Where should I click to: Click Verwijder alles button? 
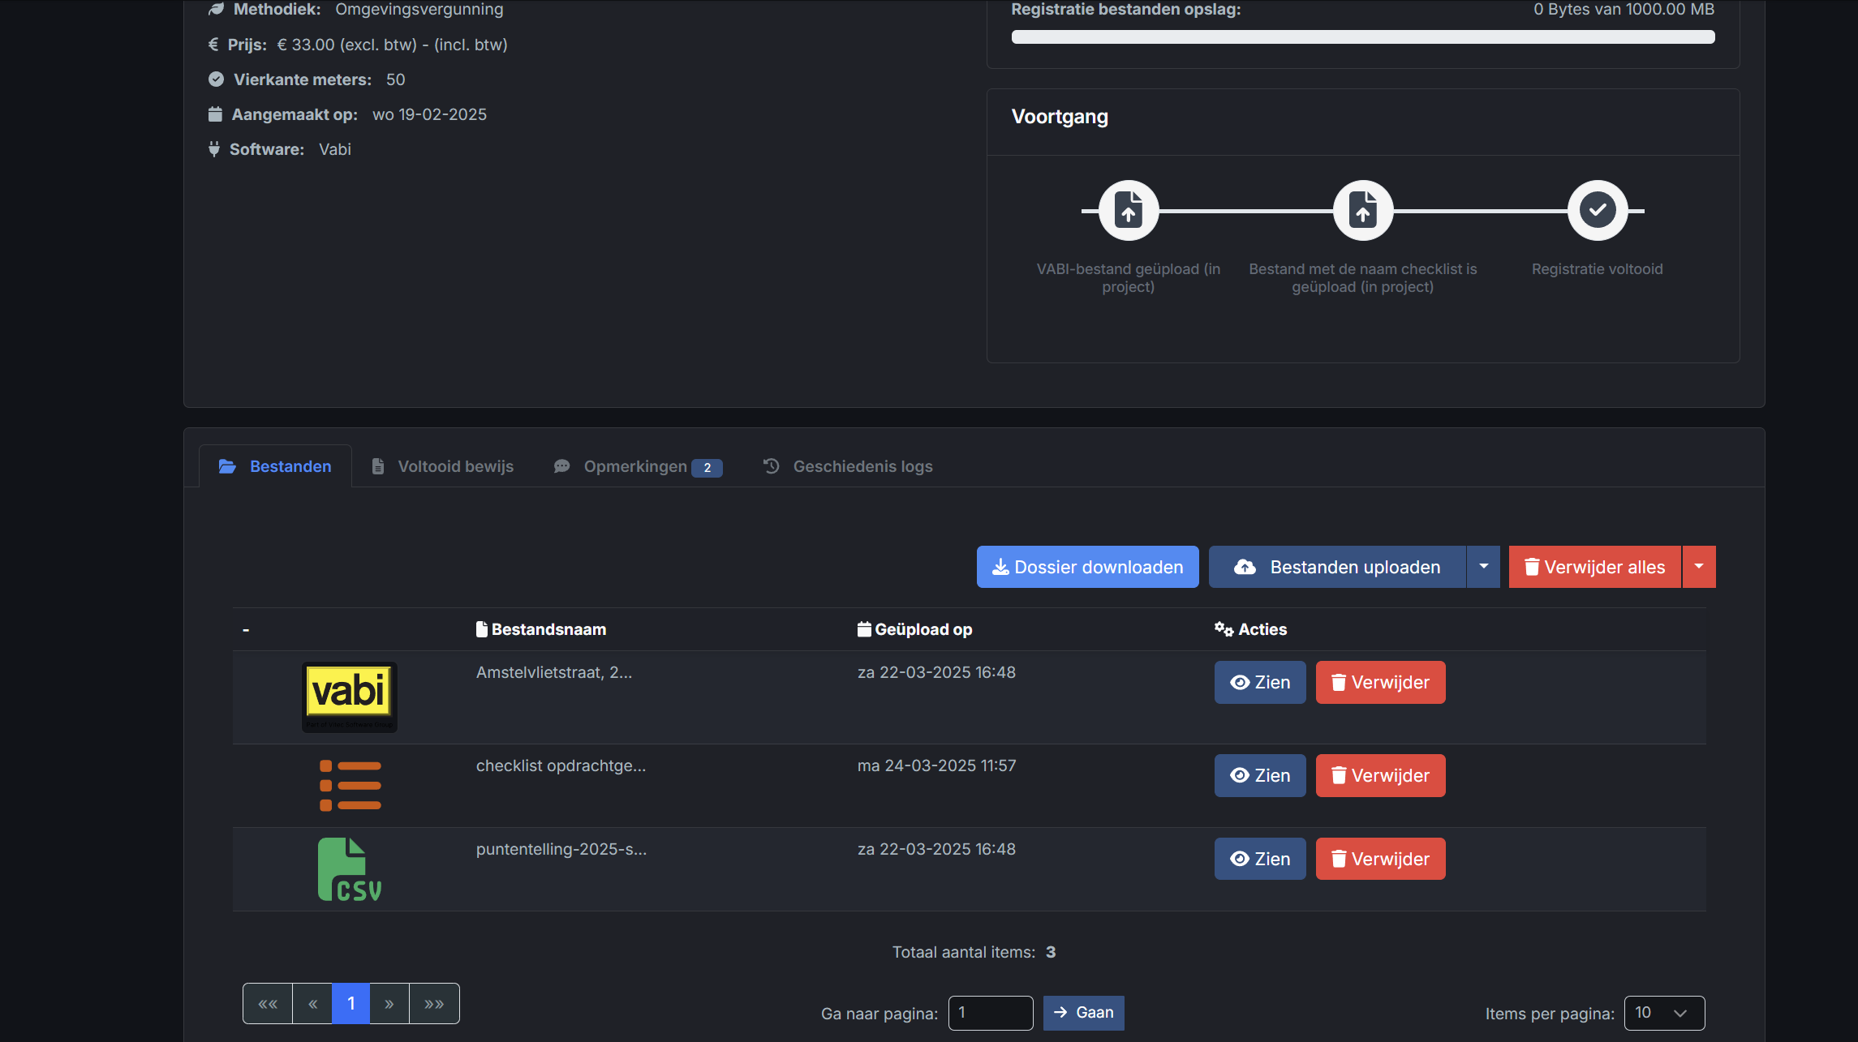(x=1594, y=567)
